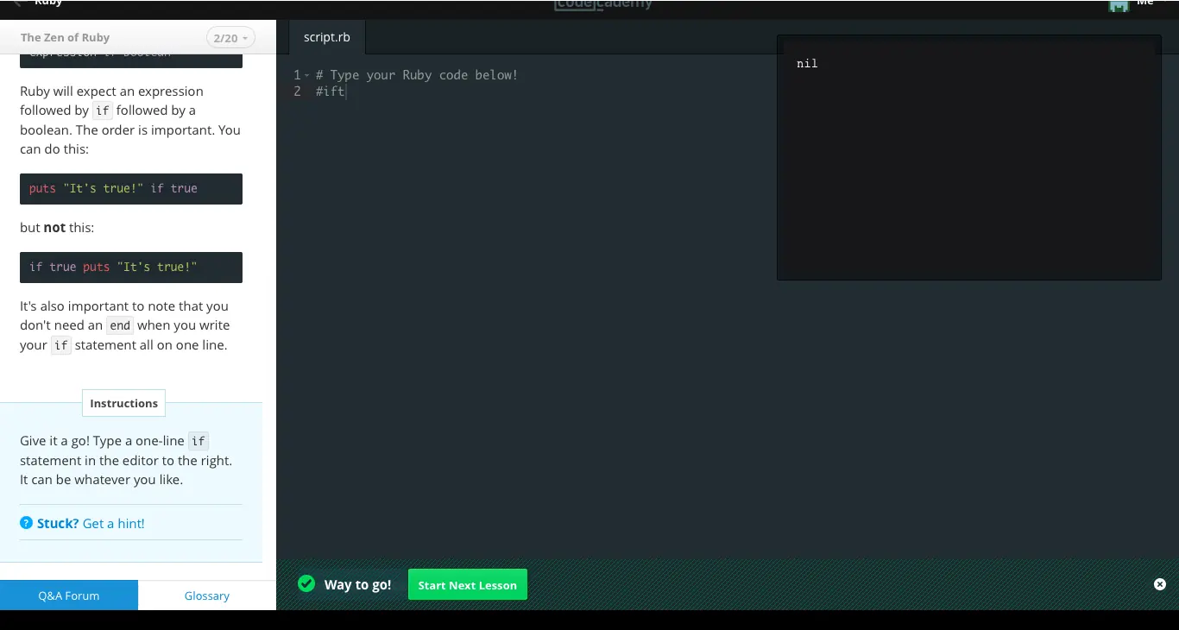Click the puts "It's true!" if true example
Viewport: 1179px width, 630px height.
[x=113, y=189]
